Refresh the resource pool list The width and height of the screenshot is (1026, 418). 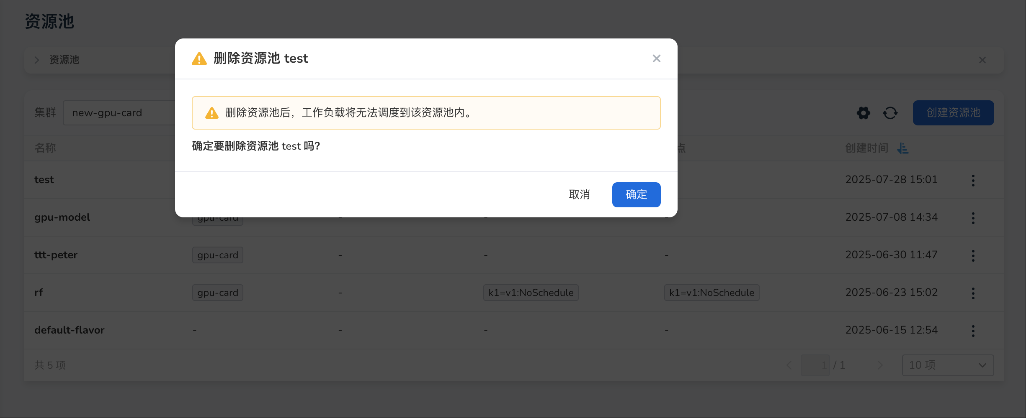[x=890, y=113]
